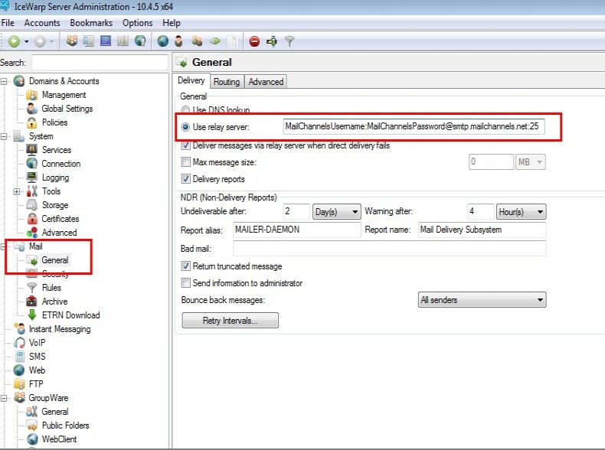605x450 pixels.
Task: Click the single user toolbar icon
Action: pos(178,41)
